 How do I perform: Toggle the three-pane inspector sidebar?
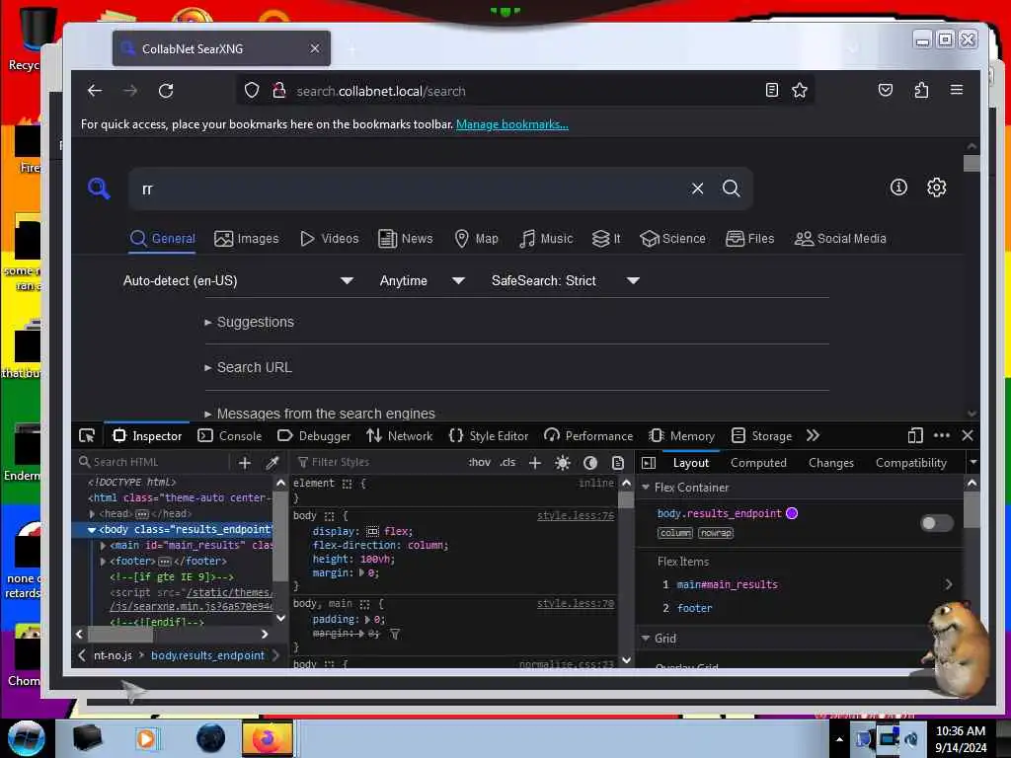pos(649,463)
